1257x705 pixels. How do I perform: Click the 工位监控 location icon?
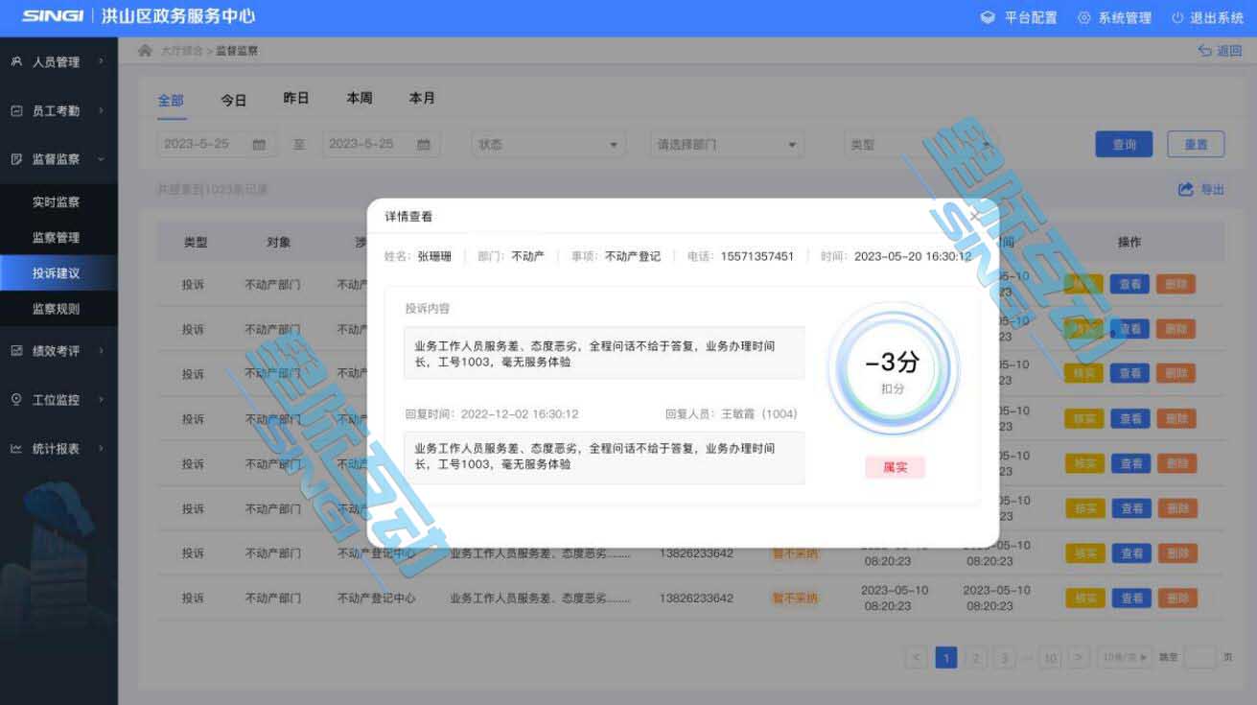pos(16,400)
